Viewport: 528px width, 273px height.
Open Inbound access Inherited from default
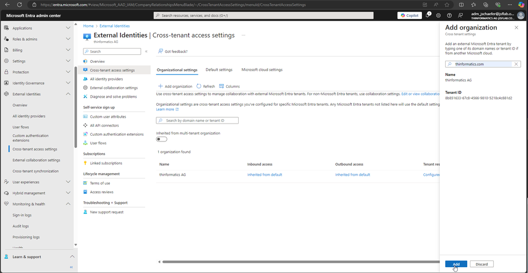[265, 175]
